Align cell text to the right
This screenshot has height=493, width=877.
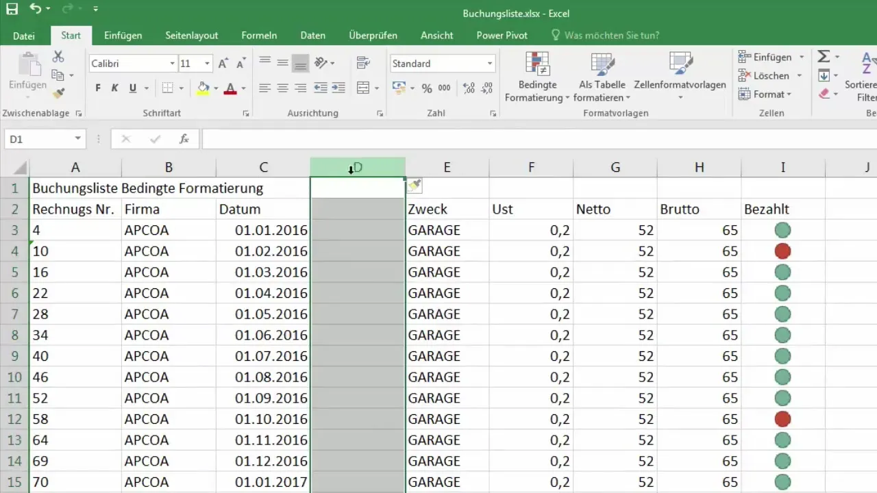tap(300, 88)
